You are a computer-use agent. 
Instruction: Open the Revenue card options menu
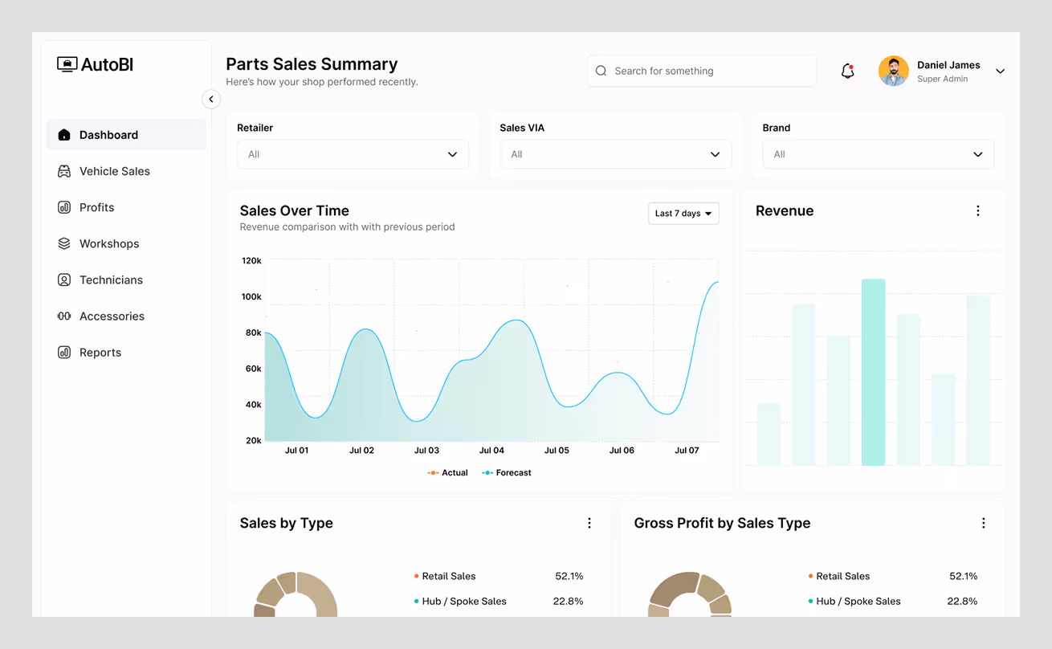point(977,210)
